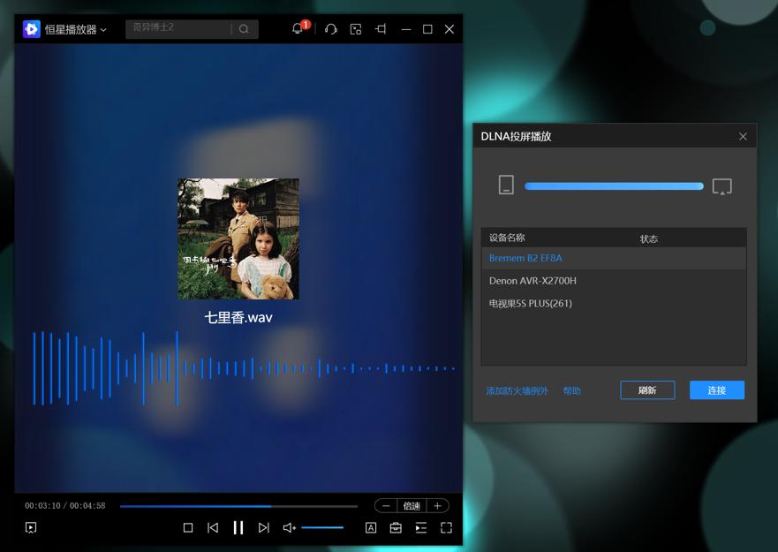Screen dimensions: 778x552
Task: Open the screen-cast icon at bottom left
Action: 31,527
